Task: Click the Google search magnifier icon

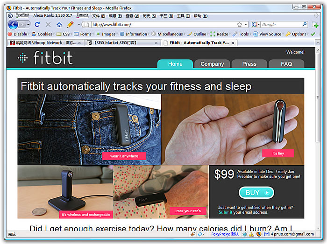Action: click(305, 24)
